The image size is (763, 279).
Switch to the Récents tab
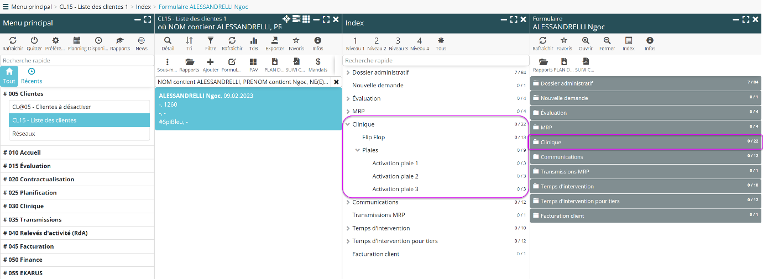pyautogui.click(x=32, y=76)
